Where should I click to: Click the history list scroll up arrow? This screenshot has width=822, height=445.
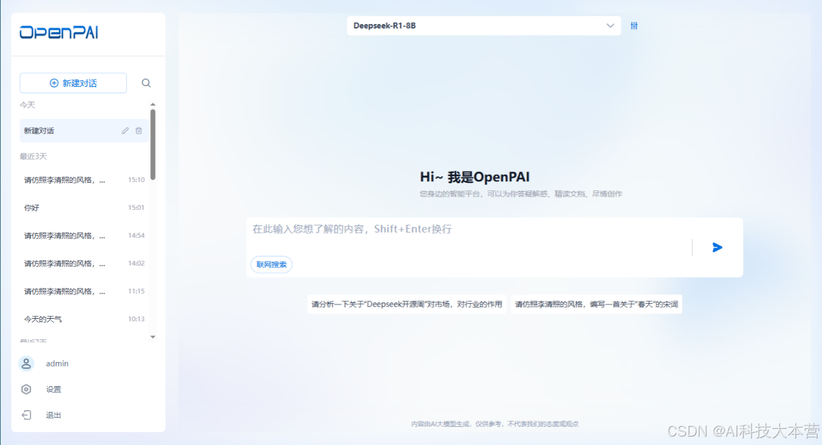[x=153, y=104]
